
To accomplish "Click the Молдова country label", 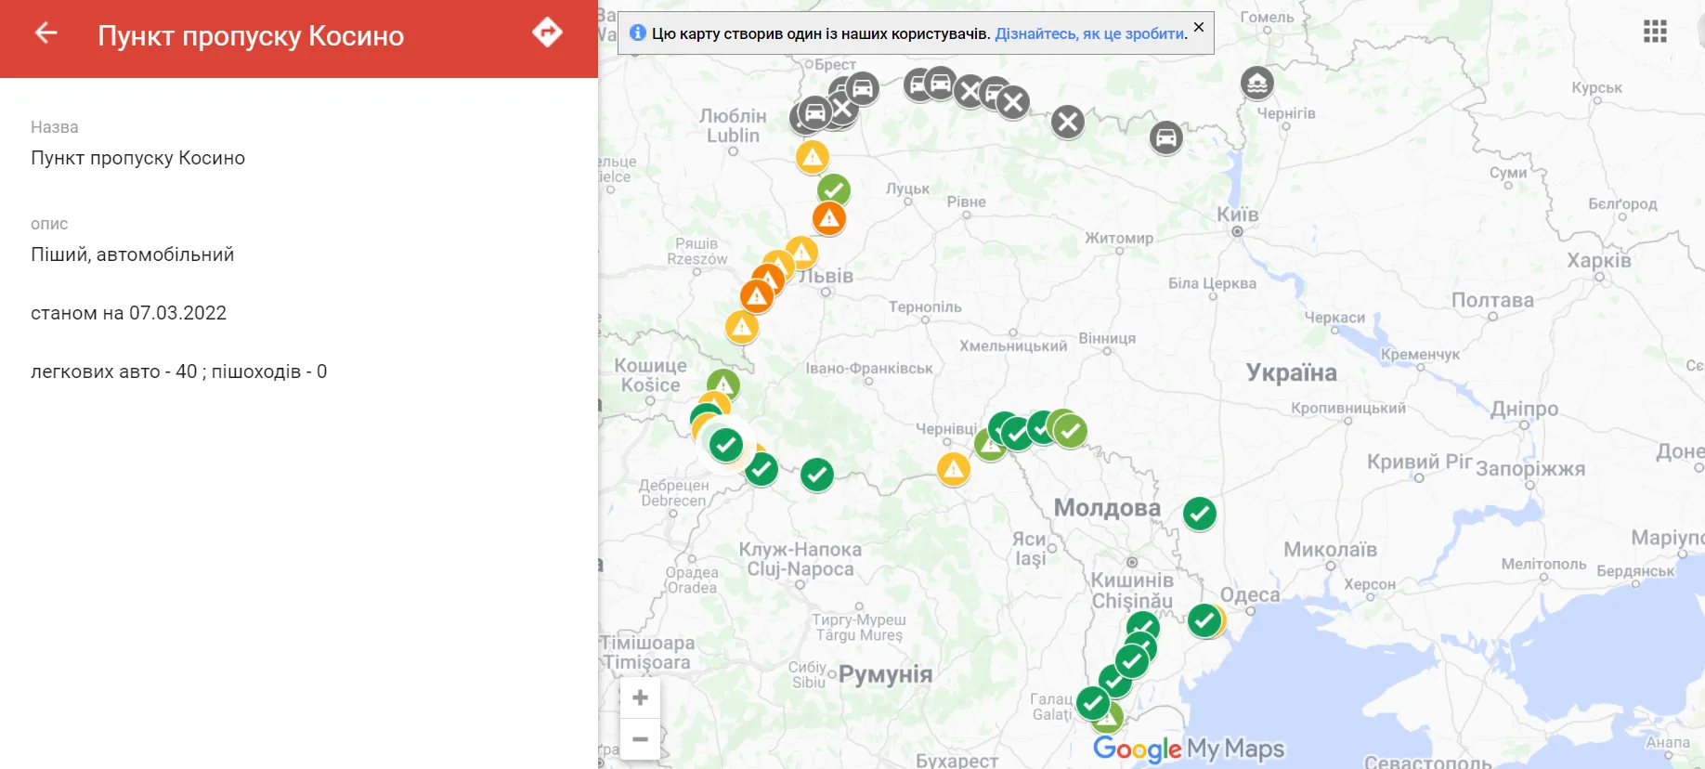I will 1107,508.
